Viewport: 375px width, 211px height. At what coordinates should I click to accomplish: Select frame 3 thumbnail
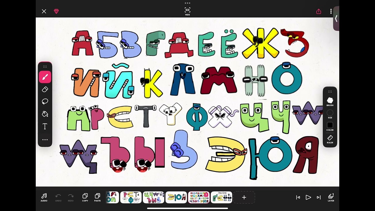[x=112, y=197]
